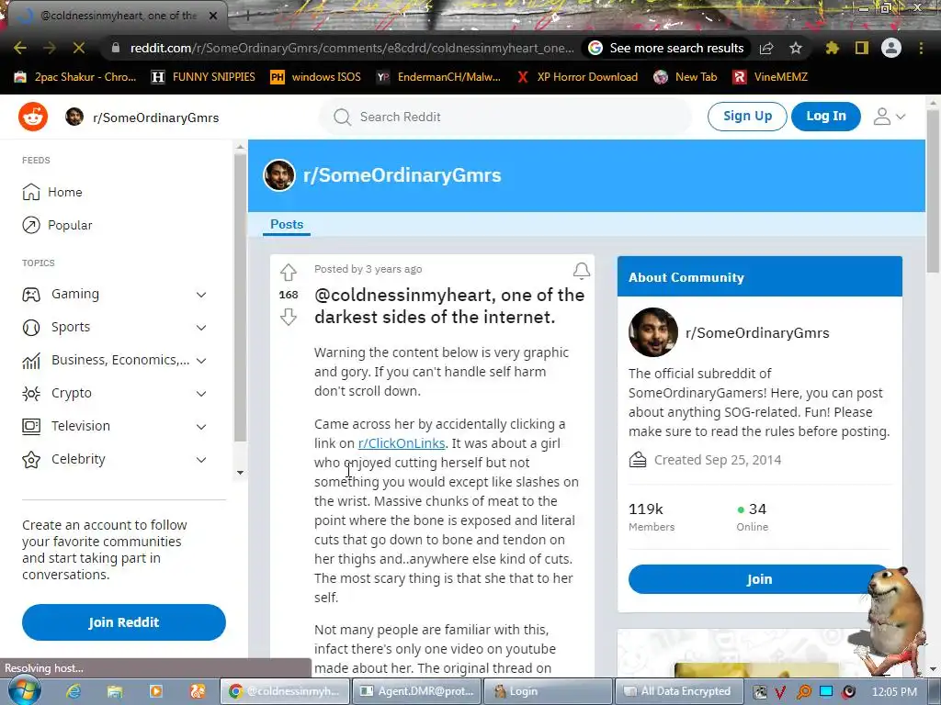The height and width of the screenshot is (705, 941).
Task: Stop loading the page
Action: (79, 48)
